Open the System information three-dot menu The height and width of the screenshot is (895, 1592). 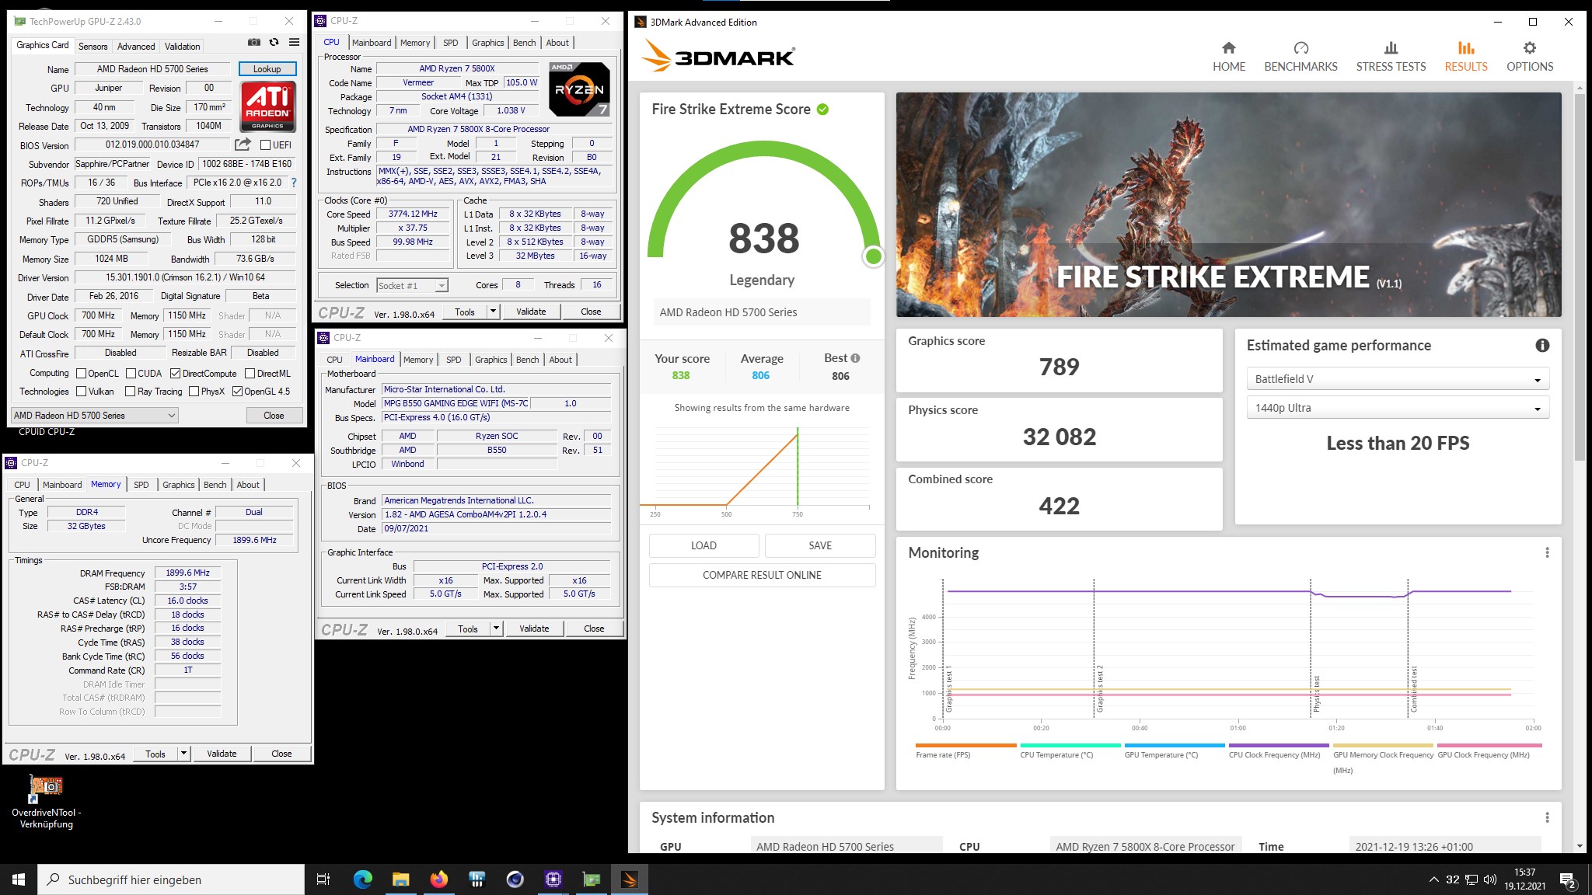point(1547,817)
